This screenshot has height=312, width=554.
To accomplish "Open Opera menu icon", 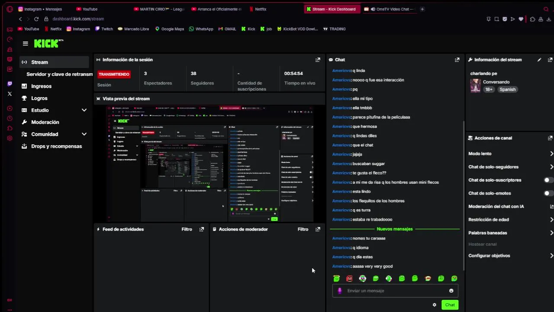I will point(10,9).
